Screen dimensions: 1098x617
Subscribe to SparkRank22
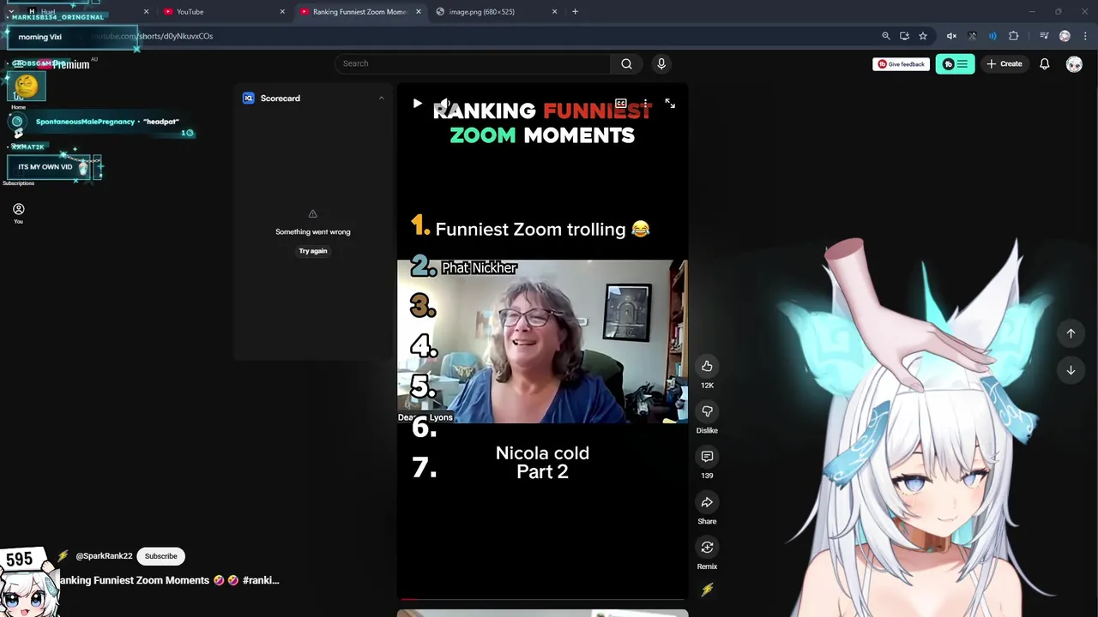160,556
